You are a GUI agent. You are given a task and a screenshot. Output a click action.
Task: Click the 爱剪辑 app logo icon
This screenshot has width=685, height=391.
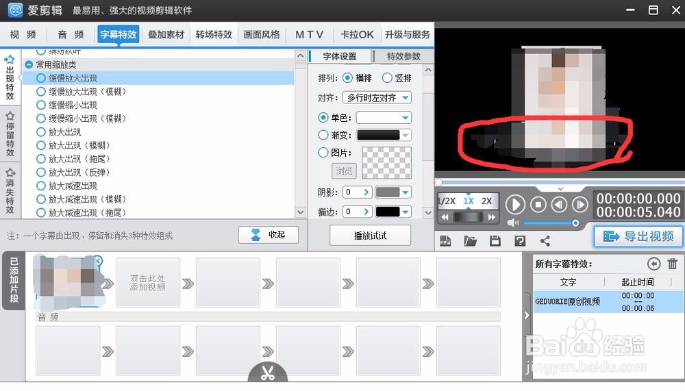[15, 10]
